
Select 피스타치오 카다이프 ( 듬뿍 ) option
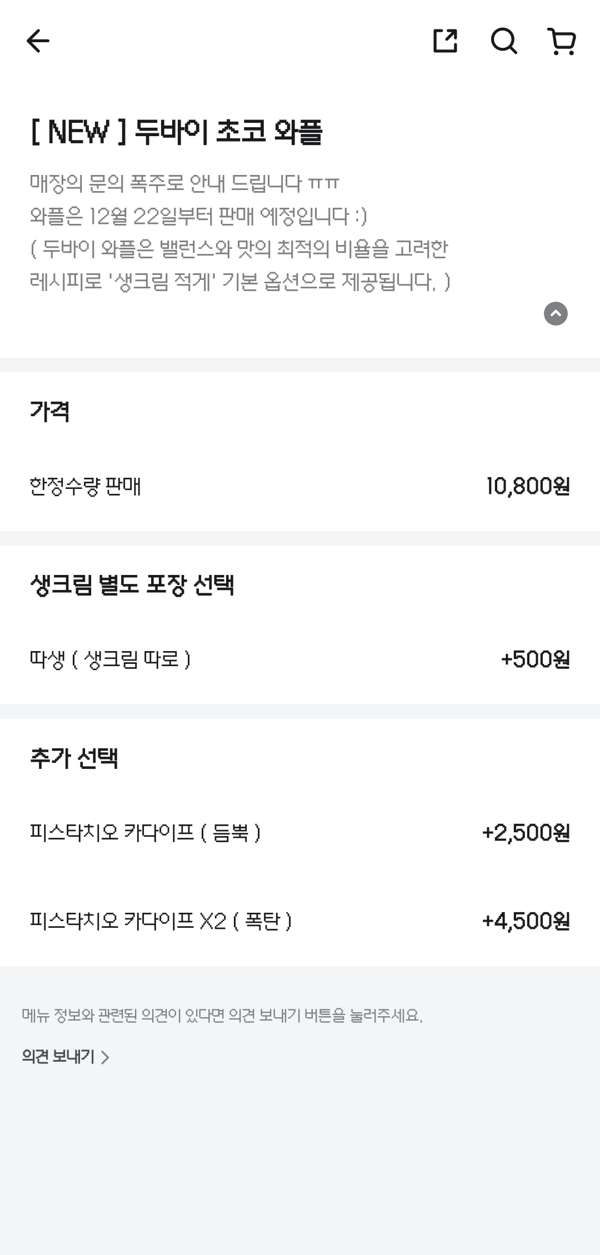(x=145, y=833)
